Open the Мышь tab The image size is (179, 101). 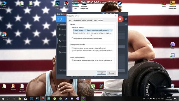(x=84, y=20)
